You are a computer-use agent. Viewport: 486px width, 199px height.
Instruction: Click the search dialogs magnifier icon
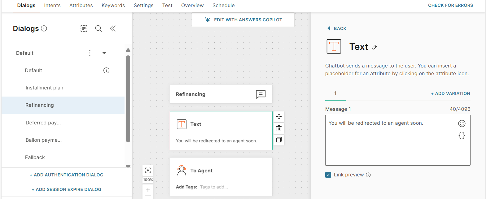(x=99, y=28)
